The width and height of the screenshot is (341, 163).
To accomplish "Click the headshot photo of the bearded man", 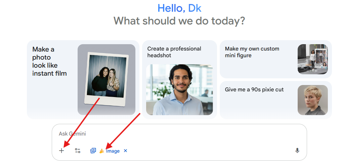I will (x=179, y=90).
